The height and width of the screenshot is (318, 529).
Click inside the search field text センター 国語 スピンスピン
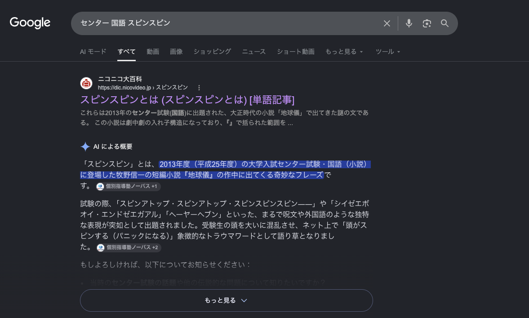pos(125,23)
